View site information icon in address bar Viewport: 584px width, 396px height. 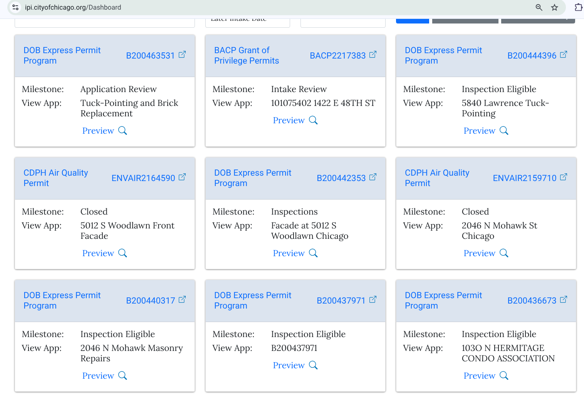pos(15,7)
